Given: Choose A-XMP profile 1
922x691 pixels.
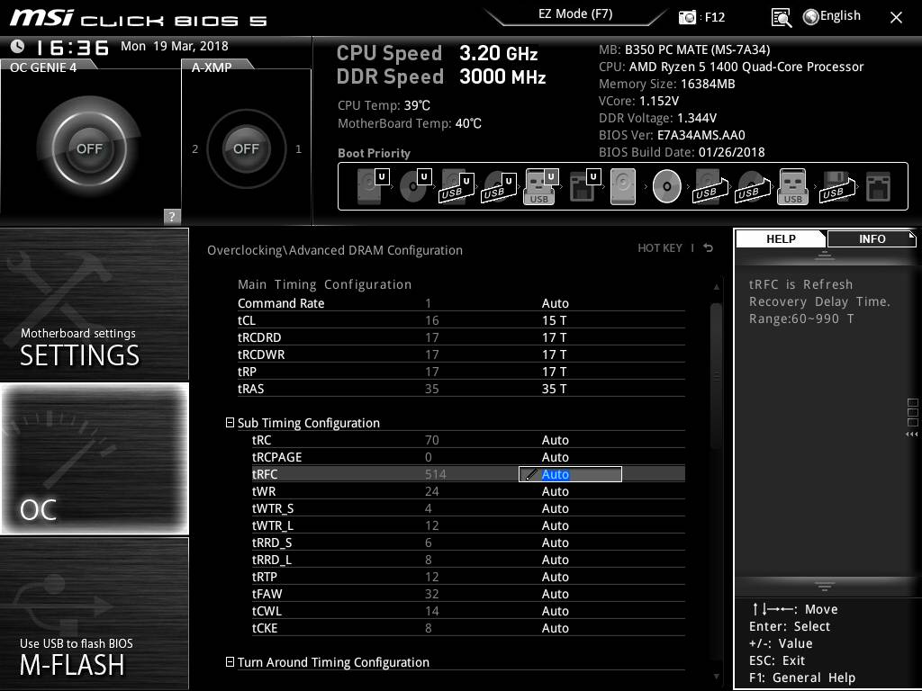Looking at the screenshot, I should coord(298,149).
